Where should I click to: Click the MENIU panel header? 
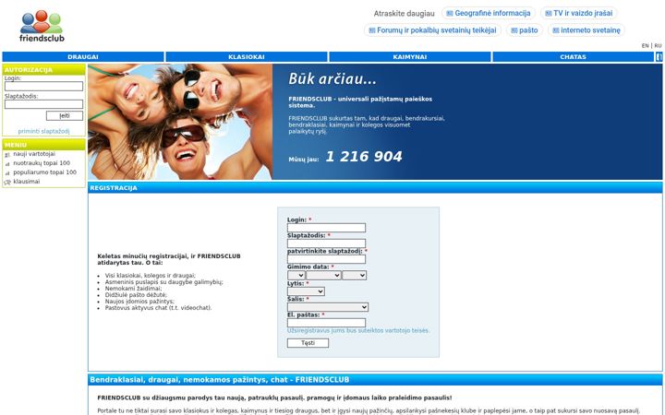point(43,145)
